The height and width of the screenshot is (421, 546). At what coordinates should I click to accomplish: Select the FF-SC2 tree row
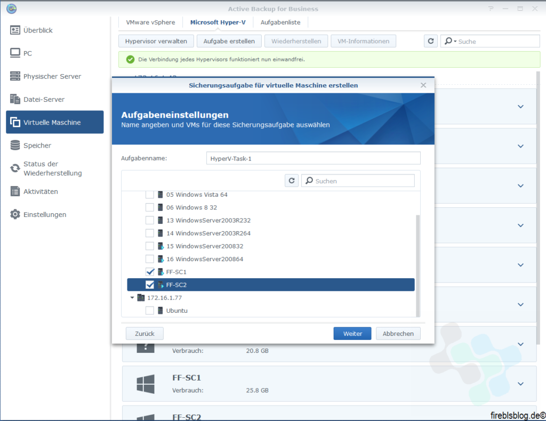270,285
